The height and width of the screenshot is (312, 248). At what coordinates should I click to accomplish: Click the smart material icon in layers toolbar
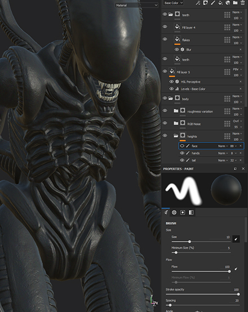tap(228, 3)
